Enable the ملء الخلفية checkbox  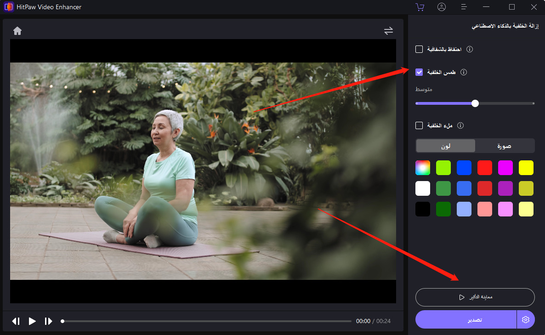[x=419, y=125]
